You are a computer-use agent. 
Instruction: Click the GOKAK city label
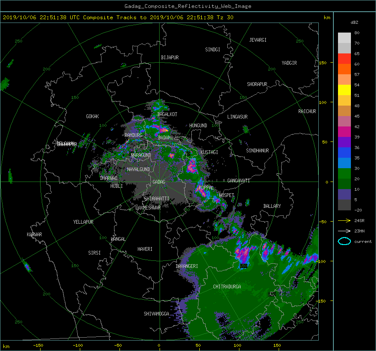click(92, 116)
